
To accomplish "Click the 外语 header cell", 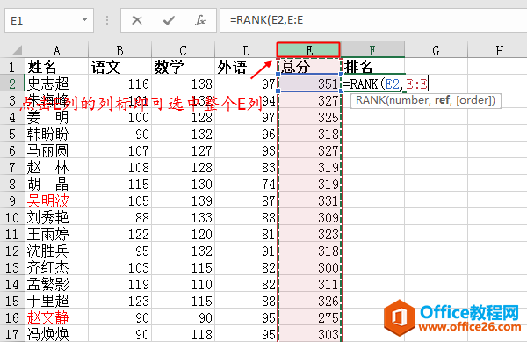I will point(246,67).
